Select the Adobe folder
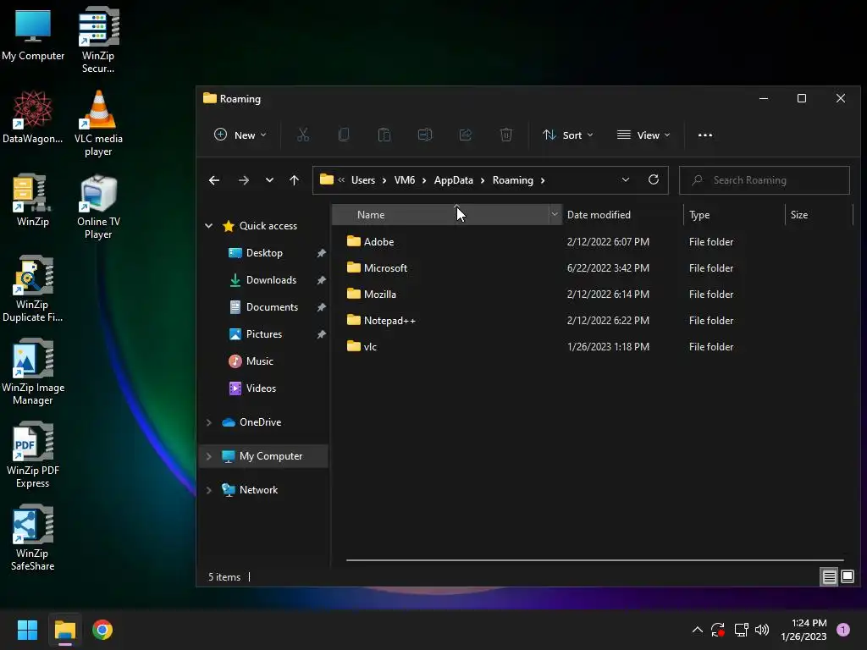867x650 pixels. coord(378,241)
